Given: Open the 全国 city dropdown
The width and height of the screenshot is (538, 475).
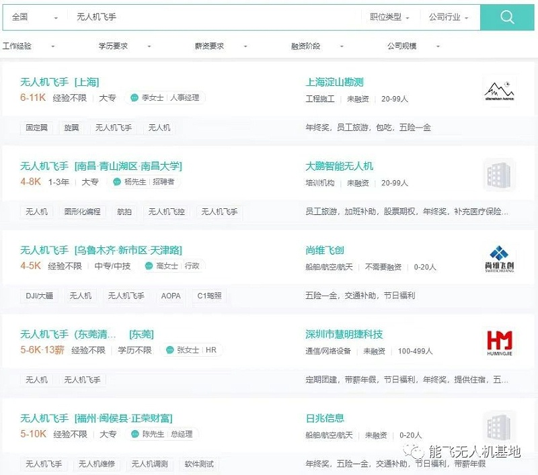Looking at the screenshot, I should click(x=35, y=17).
